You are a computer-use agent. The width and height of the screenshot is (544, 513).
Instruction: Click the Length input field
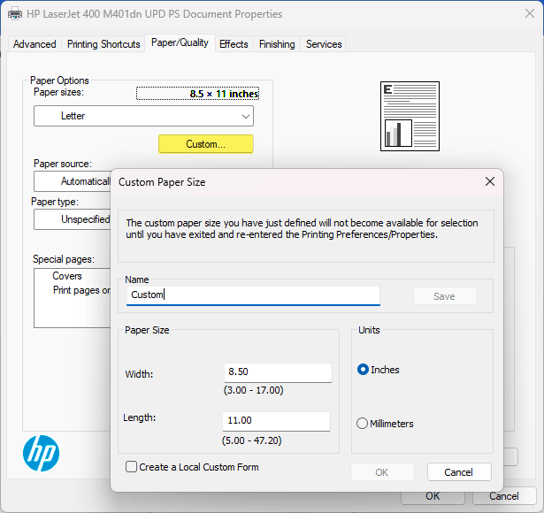click(276, 421)
